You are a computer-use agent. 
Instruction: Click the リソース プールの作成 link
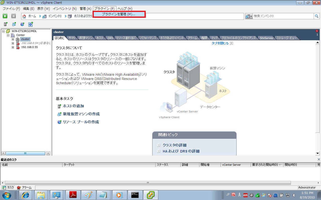click(81, 122)
